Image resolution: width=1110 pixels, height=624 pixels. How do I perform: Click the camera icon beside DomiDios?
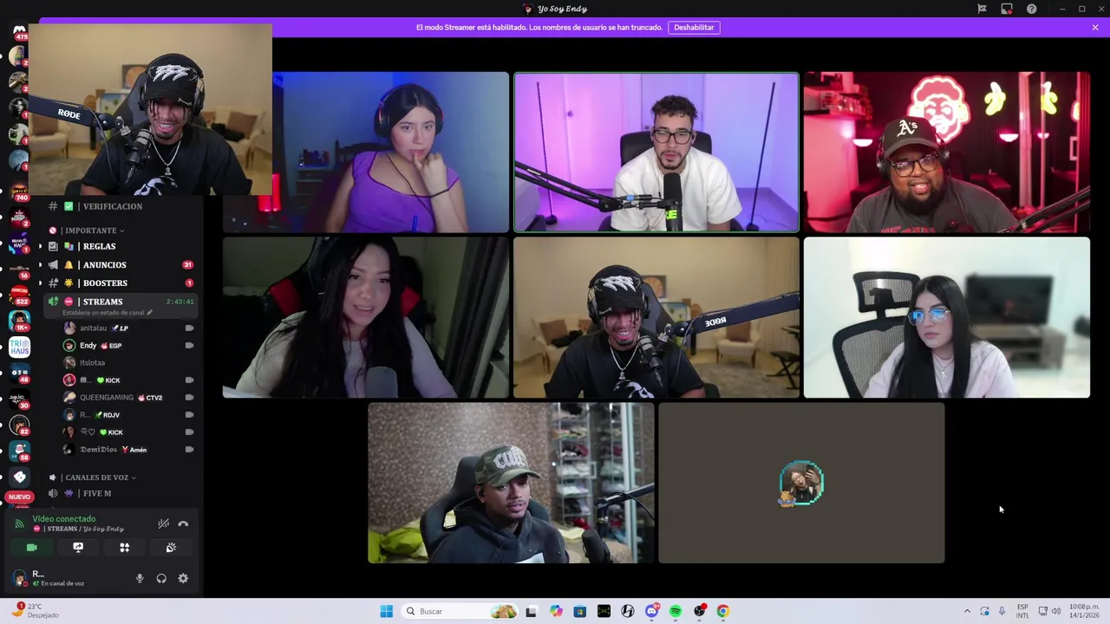[x=189, y=450]
